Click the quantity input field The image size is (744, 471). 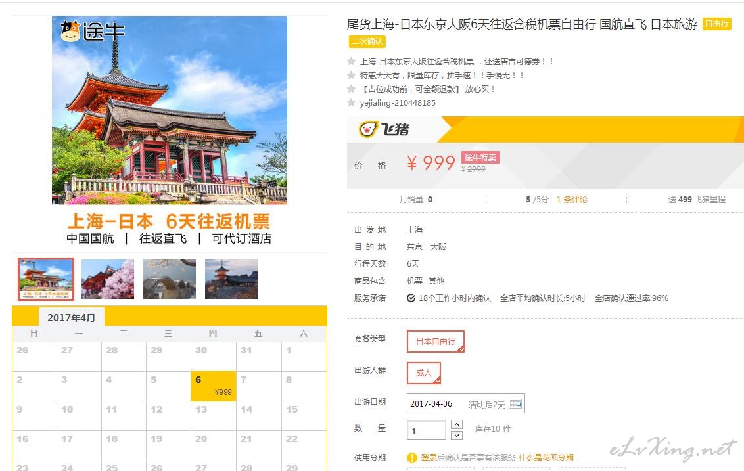(426, 430)
